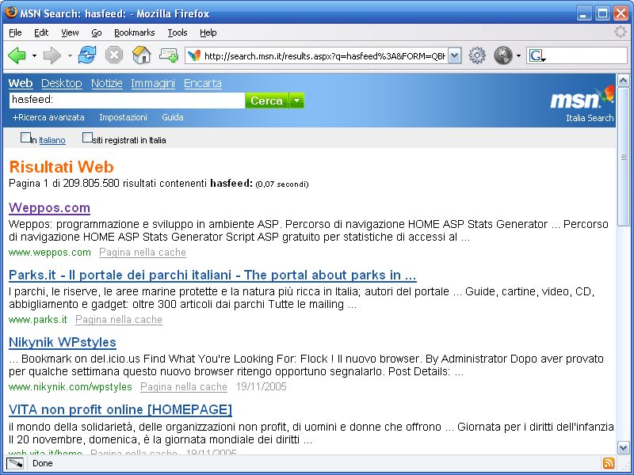Click the hasfeed: search input field
634x475 pixels.
coord(127,101)
